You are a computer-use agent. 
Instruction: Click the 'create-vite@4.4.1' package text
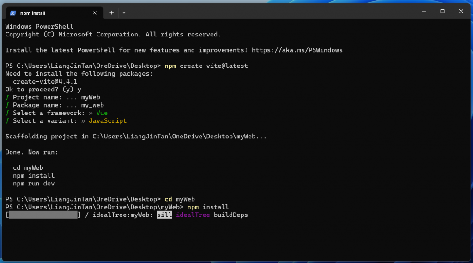45,81
